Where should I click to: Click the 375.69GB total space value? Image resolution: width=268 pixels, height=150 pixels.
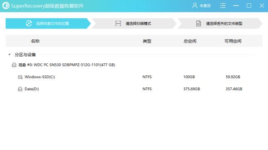(192, 89)
